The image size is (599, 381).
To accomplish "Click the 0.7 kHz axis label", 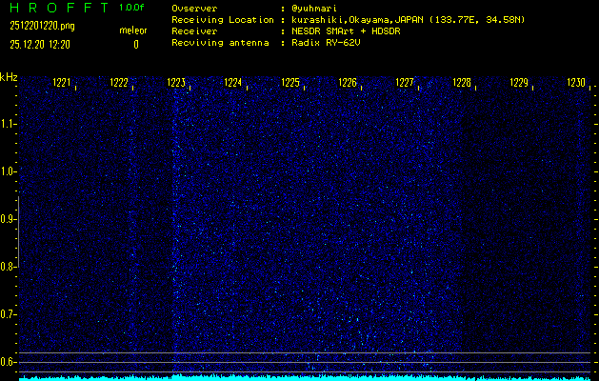I will coord(7,314).
